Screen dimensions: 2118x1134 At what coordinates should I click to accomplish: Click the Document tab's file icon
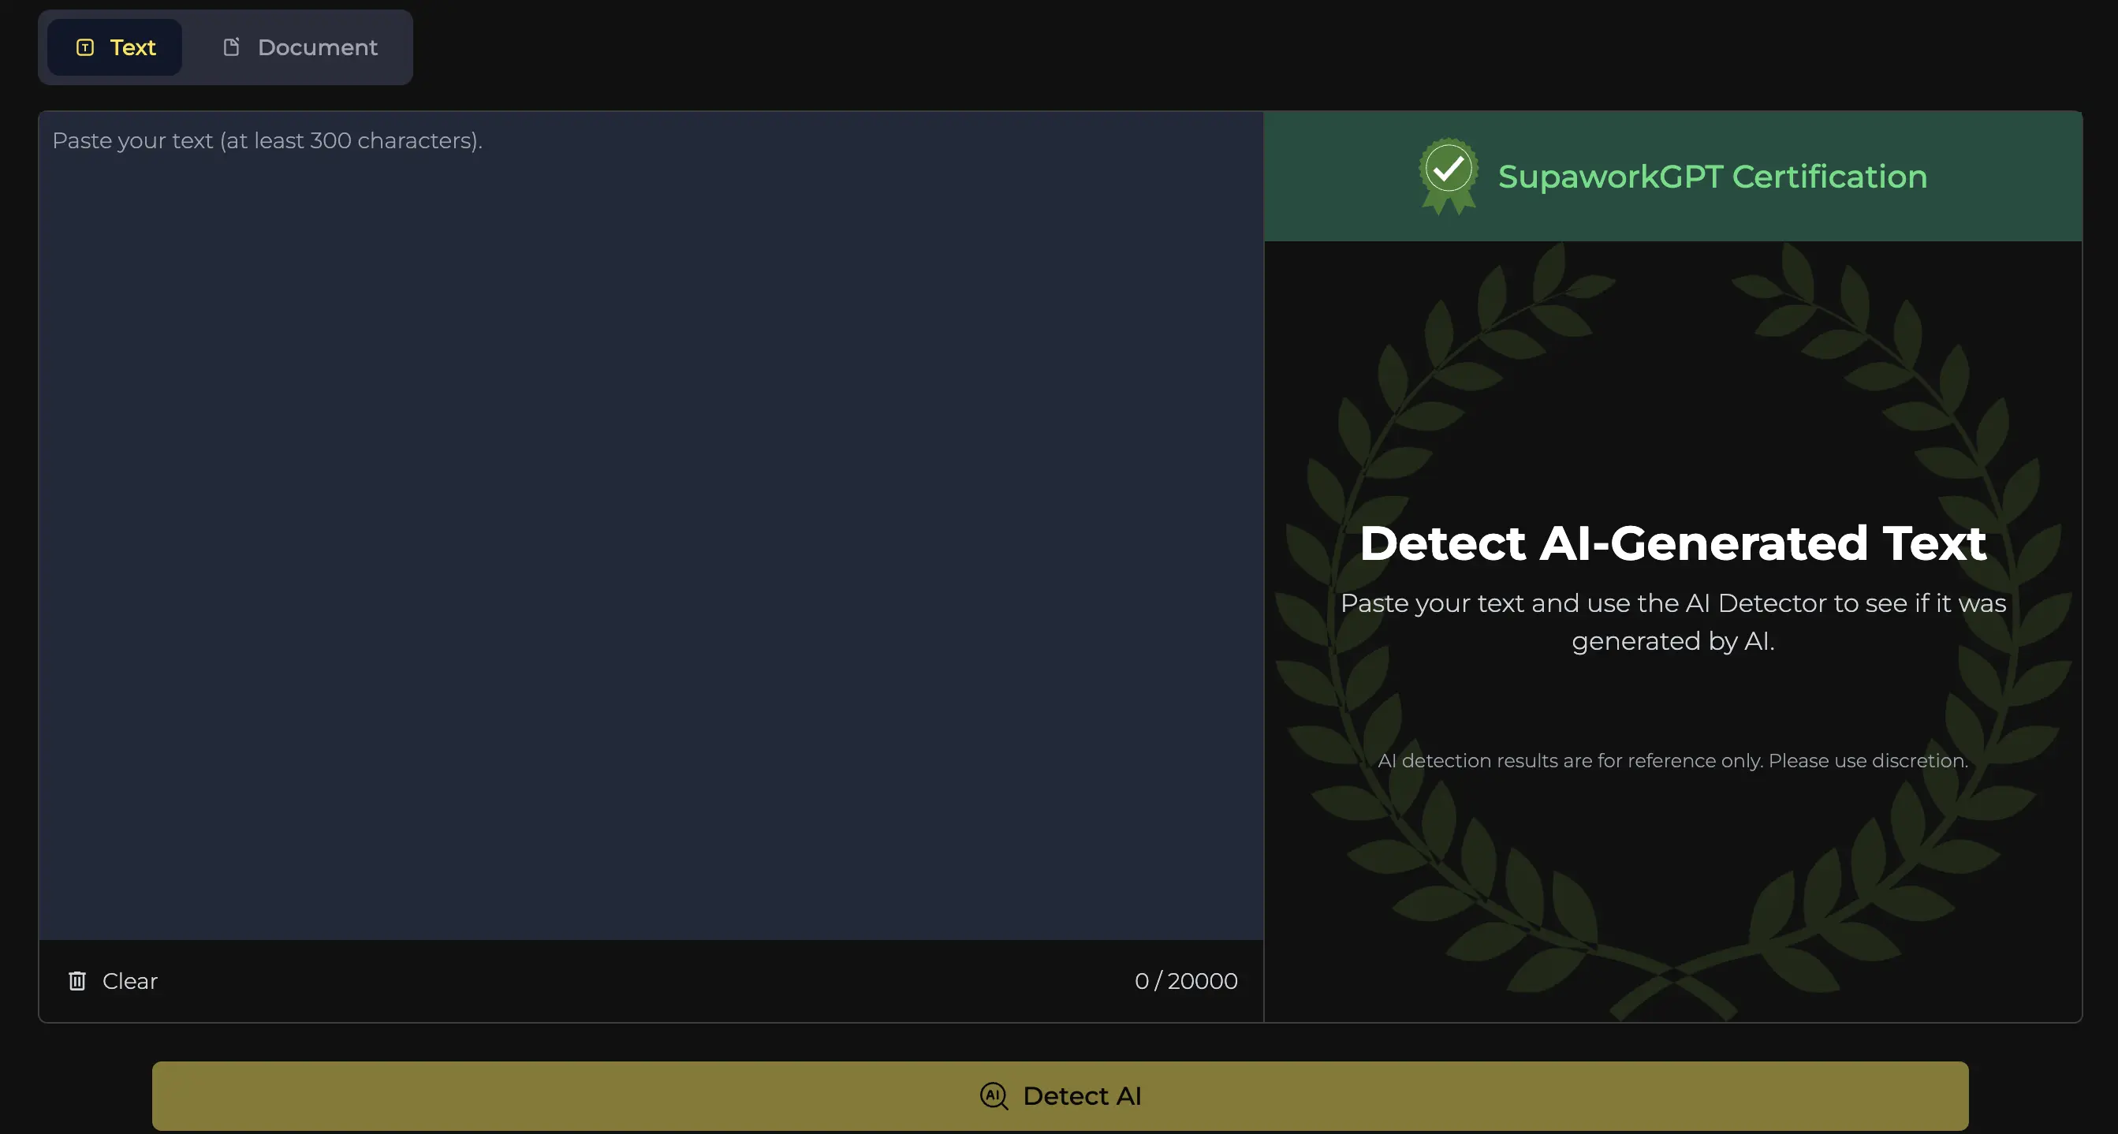(x=231, y=47)
